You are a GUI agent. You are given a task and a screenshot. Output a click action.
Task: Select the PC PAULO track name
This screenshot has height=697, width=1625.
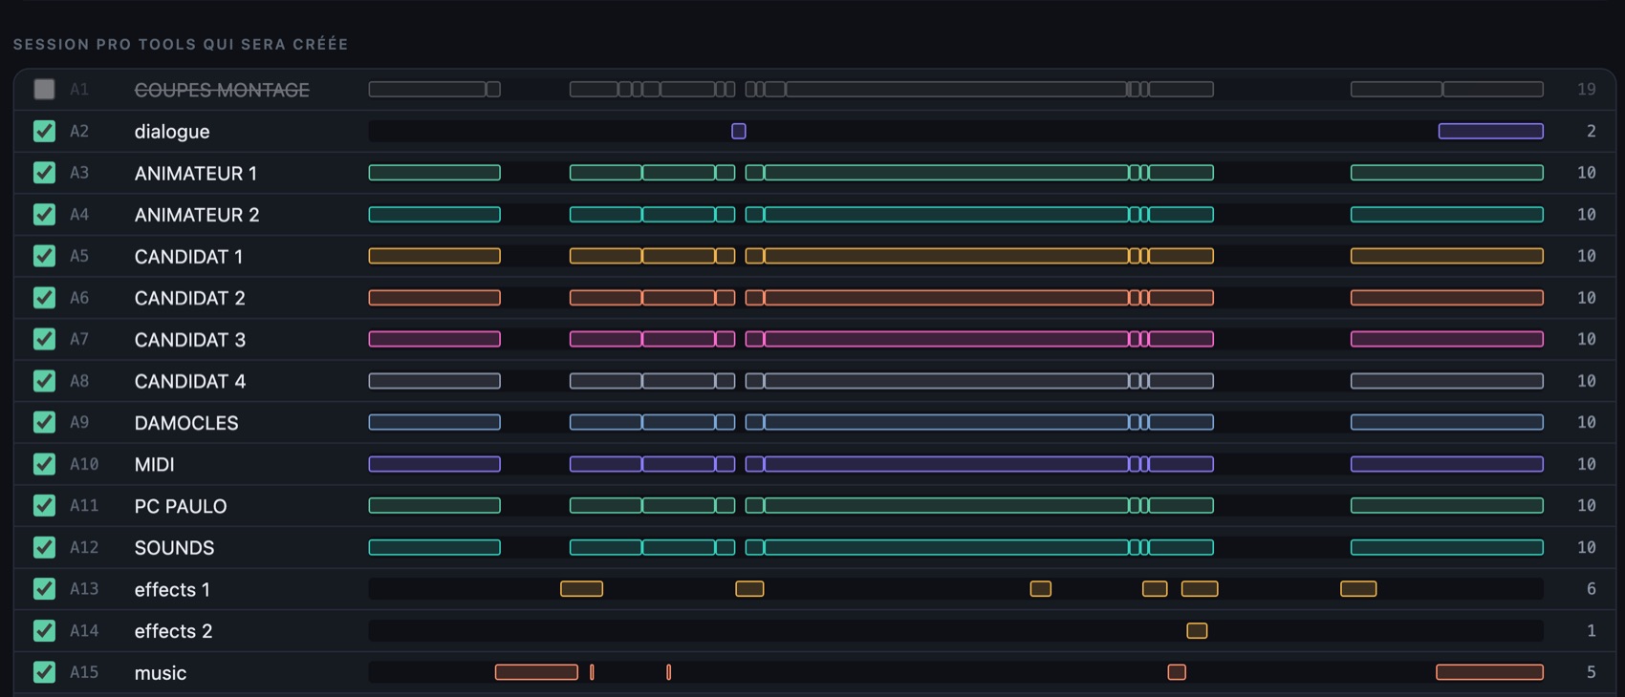tap(181, 506)
